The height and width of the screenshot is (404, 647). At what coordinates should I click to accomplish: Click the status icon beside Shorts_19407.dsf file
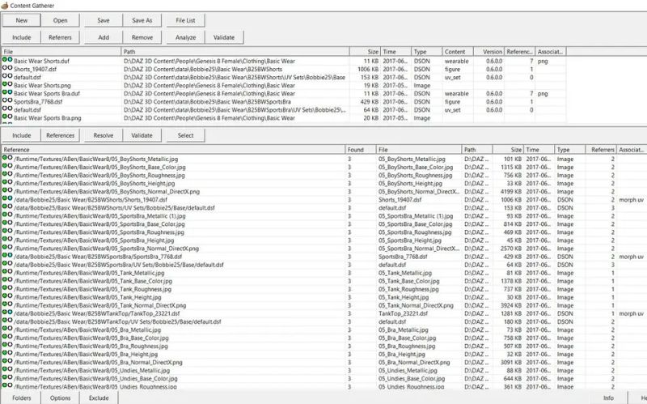click(7, 69)
